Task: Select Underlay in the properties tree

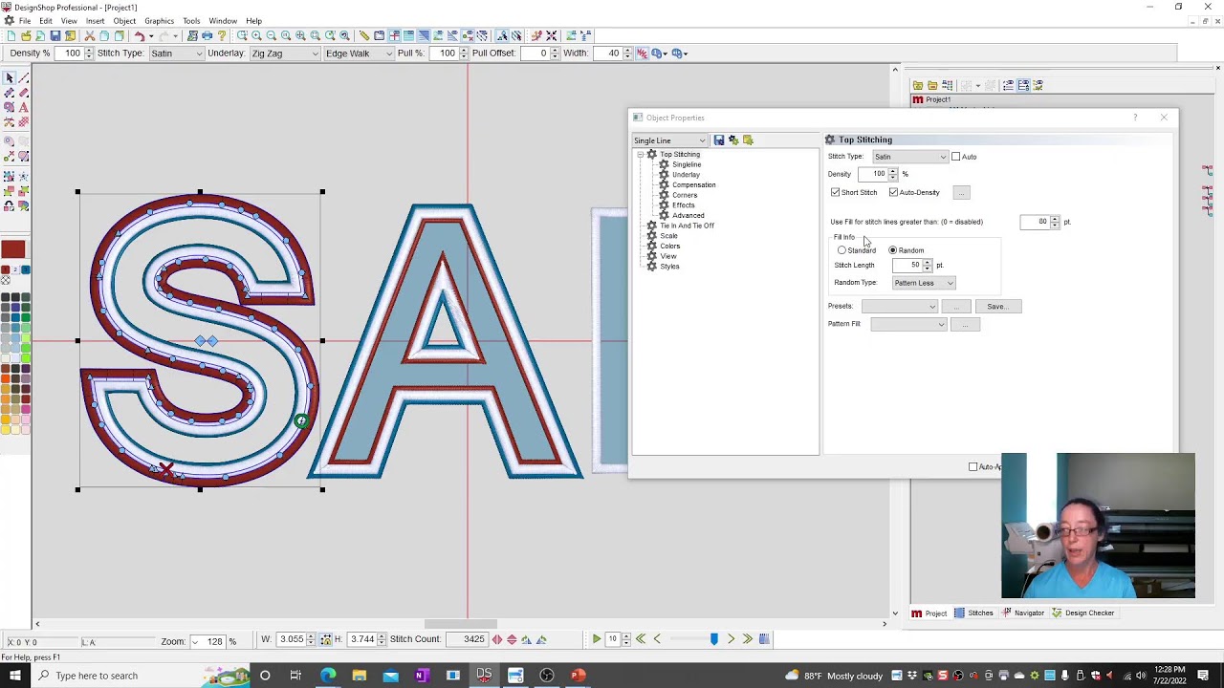Action: point(685,175)
